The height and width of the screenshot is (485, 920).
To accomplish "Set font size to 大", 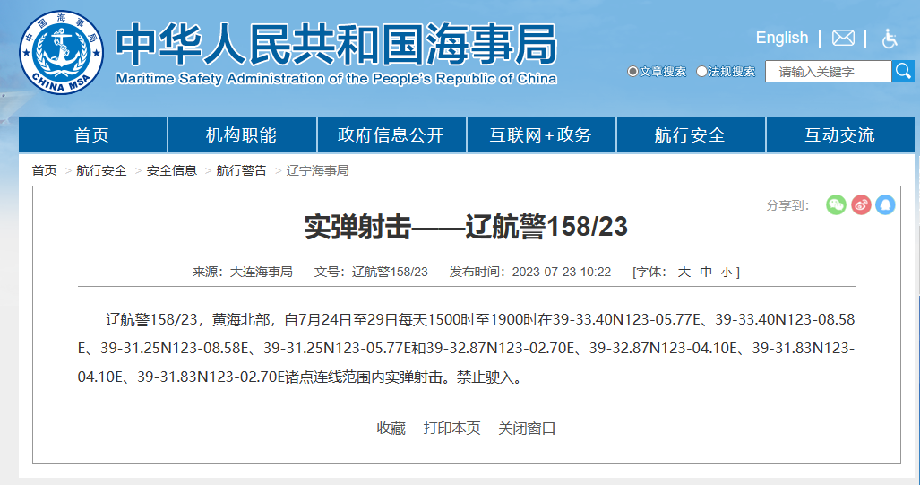I will coord(684,272).
